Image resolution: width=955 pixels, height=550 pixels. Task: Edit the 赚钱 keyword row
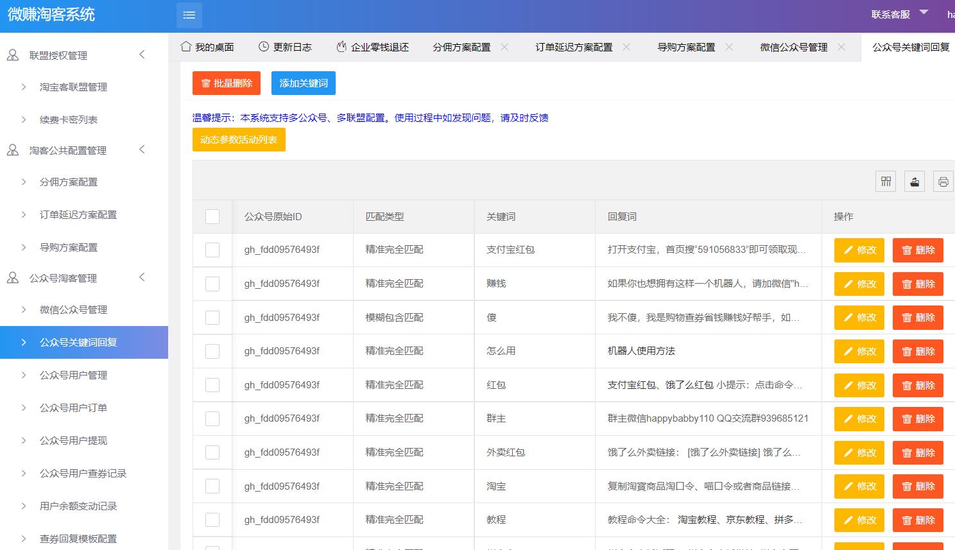859,284
